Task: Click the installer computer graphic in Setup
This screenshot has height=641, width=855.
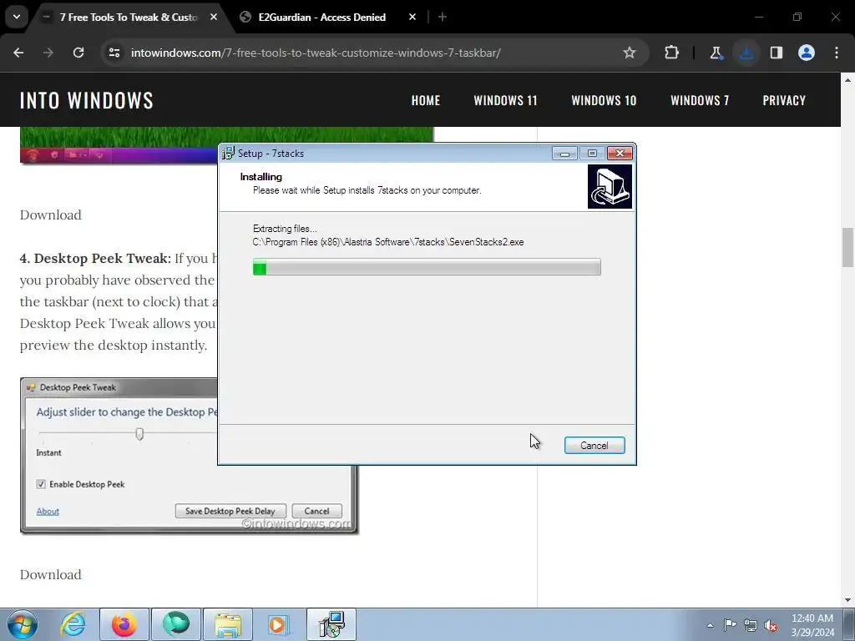Action: point(610,186)
